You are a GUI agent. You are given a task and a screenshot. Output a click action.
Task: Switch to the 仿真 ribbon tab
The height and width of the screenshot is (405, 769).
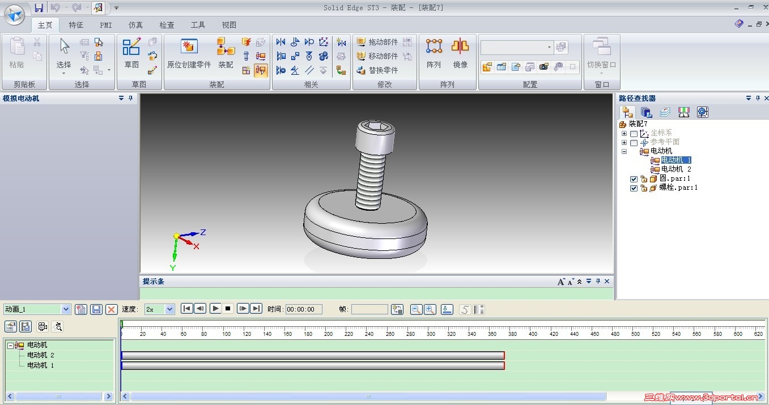click(x=136, y=25)
